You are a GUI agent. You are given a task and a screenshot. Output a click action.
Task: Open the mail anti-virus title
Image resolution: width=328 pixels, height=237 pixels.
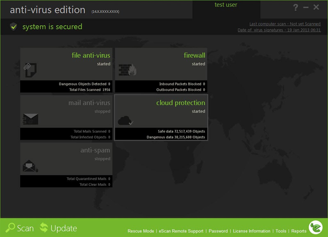[x=89, y=103]
